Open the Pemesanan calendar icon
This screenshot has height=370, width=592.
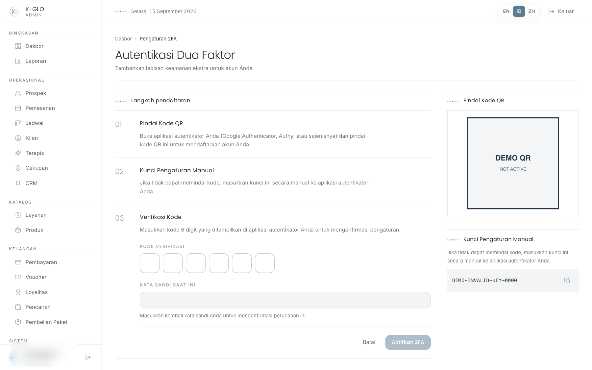(18, 108)
